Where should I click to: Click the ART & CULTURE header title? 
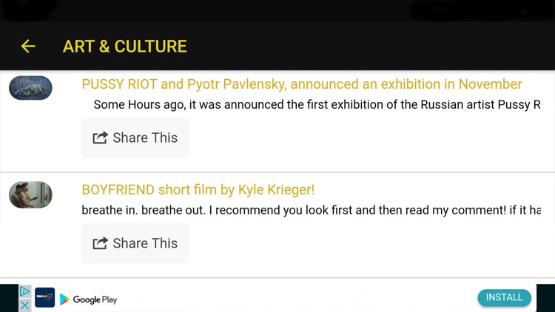coord(124,46)
